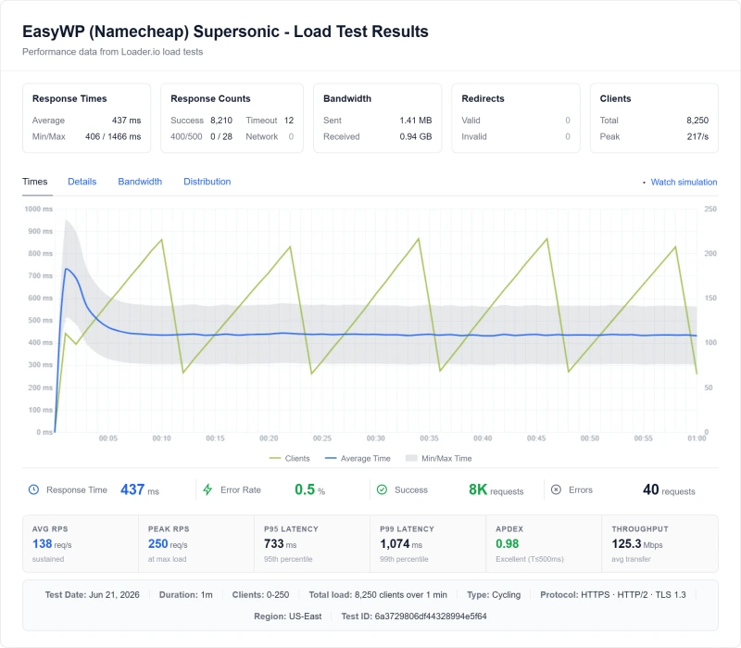
Task: Click the 400/500 value 0 / 28
Action: pos(221,136)
